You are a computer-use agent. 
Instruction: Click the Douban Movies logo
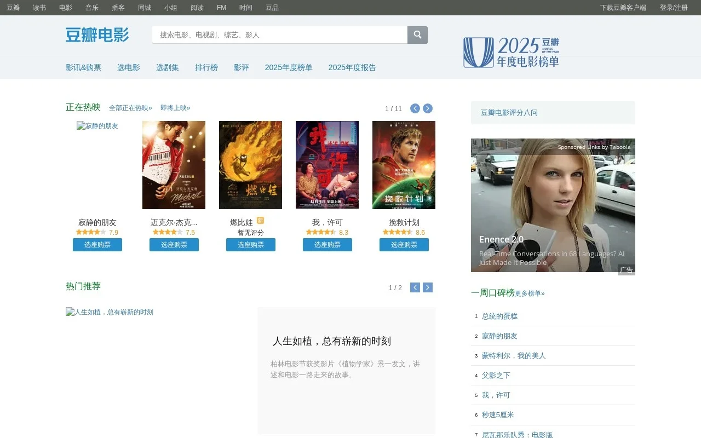96,35
